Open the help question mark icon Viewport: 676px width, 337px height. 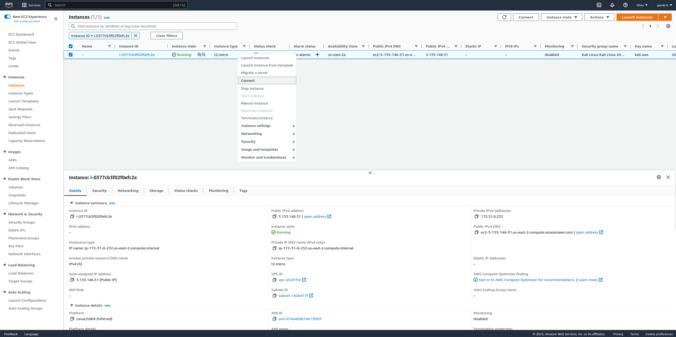tap(625, 5)
